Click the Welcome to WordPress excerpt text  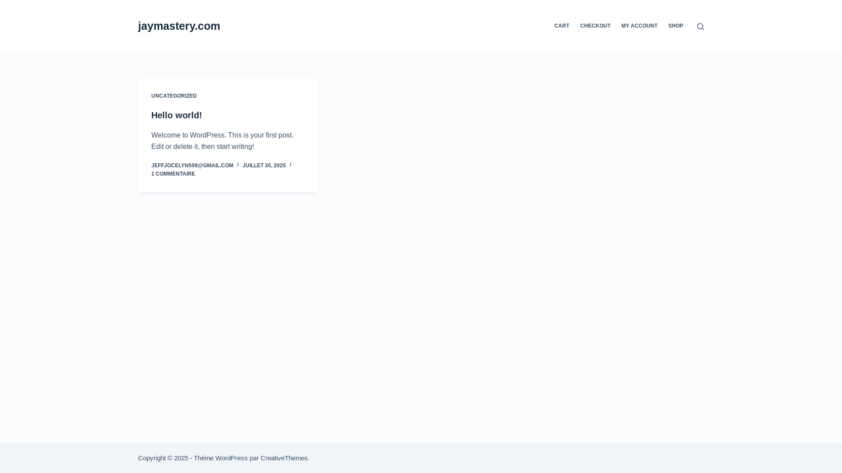click(x=222, y=141)
